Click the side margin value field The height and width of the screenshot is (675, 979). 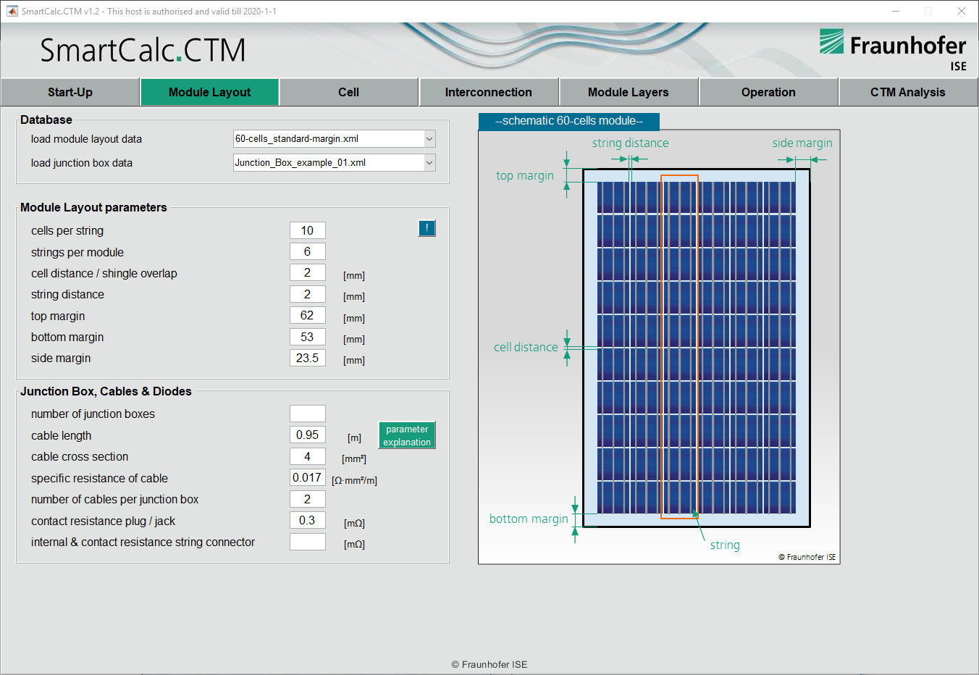(307, 358)
